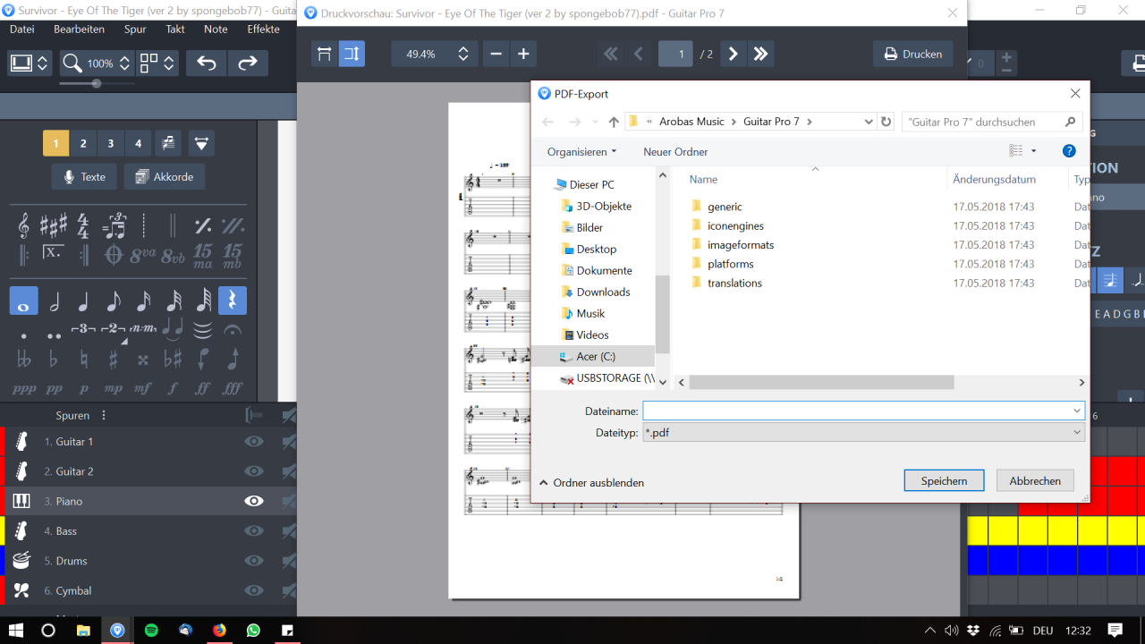Image resolution: width=1145 pixels, height=644 pixels.
Task: Click the Drucken button
Action: (x=913, y=54)
